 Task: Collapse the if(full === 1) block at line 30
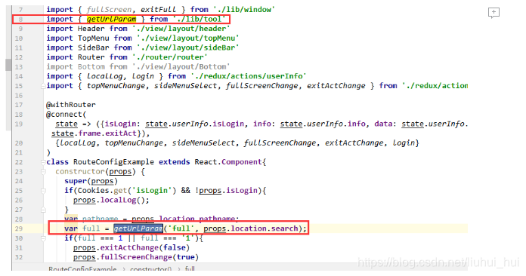[43, 238]
